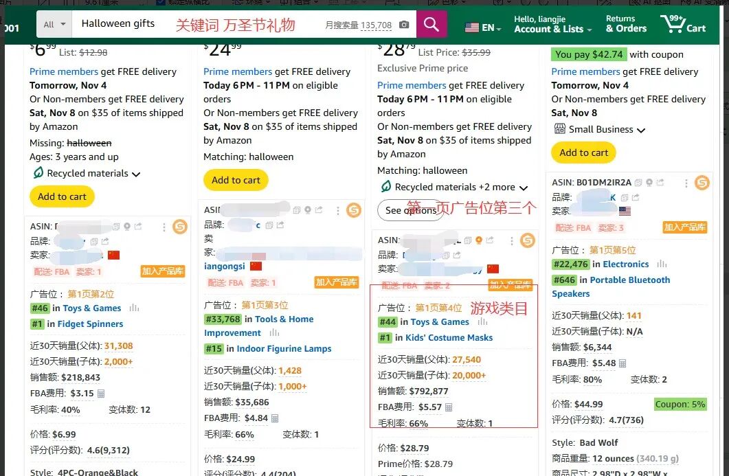The height and width of the screenshot is (476, 729).
Task: Open Returns & Orders
Action: (626, 24)
